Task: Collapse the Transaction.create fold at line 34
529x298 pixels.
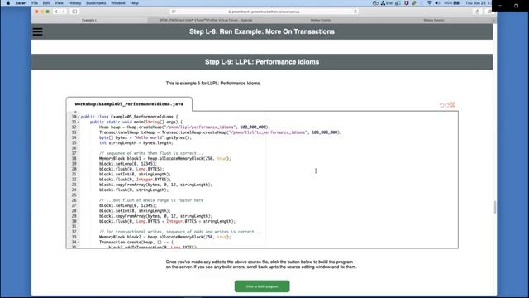Action: [79, 243]
